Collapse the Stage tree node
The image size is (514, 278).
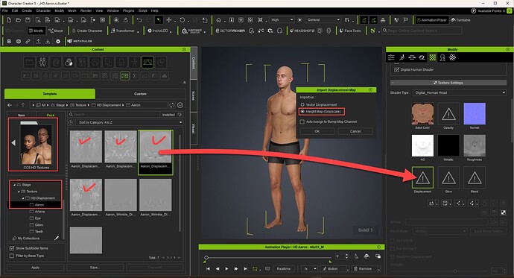14,185
